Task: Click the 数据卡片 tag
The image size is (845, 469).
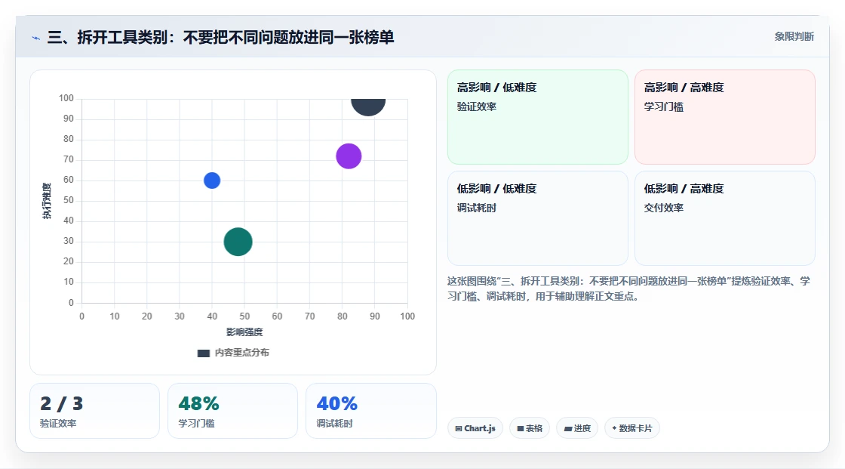Action: (632, 428)
